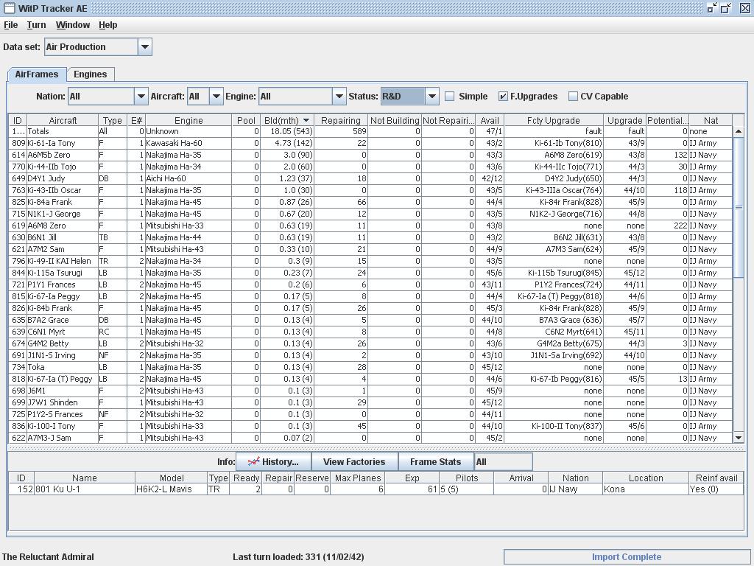Screen dimensions: 754x566
Task: Click the iconify window button in title bar
Action: [712, 7]
